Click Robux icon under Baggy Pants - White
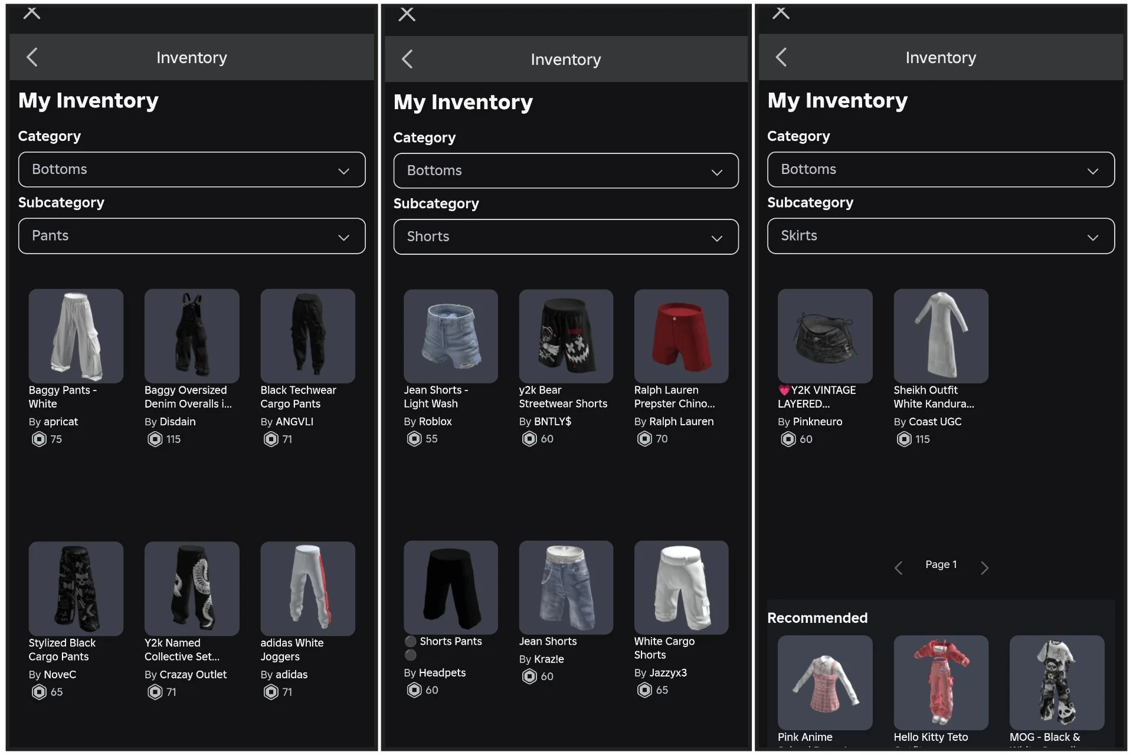Screen dimensions: 1133x755 [39, 439]
